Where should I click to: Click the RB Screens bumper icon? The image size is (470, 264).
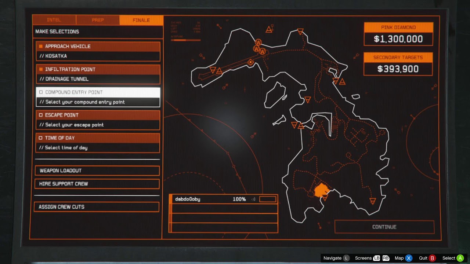coord(386,258)
